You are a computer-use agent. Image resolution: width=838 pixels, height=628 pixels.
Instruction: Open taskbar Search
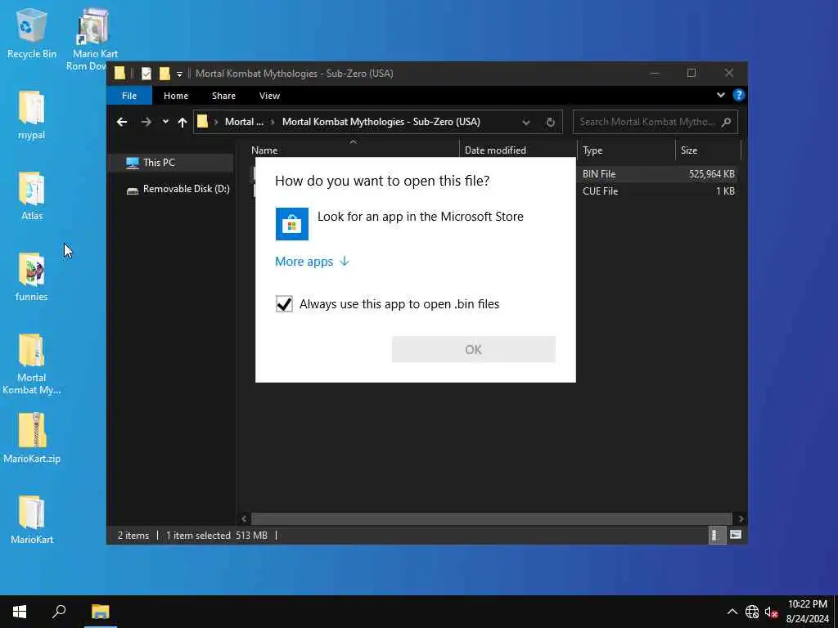tap(59, 612)
